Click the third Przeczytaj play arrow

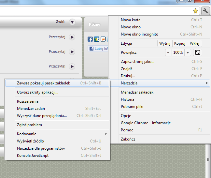pos(72,67)
